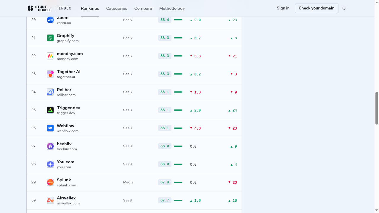Viewport: 379px width, 213px height.
Task: Click the rank change 21 for monday.com
Action: (x=232, y=56)
